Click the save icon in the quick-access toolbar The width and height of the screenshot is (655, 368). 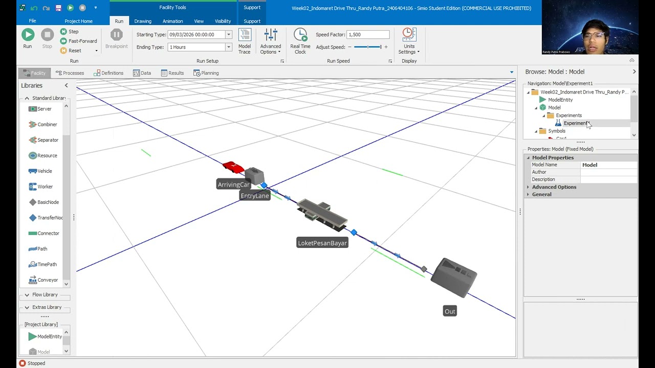click(58, 8)
